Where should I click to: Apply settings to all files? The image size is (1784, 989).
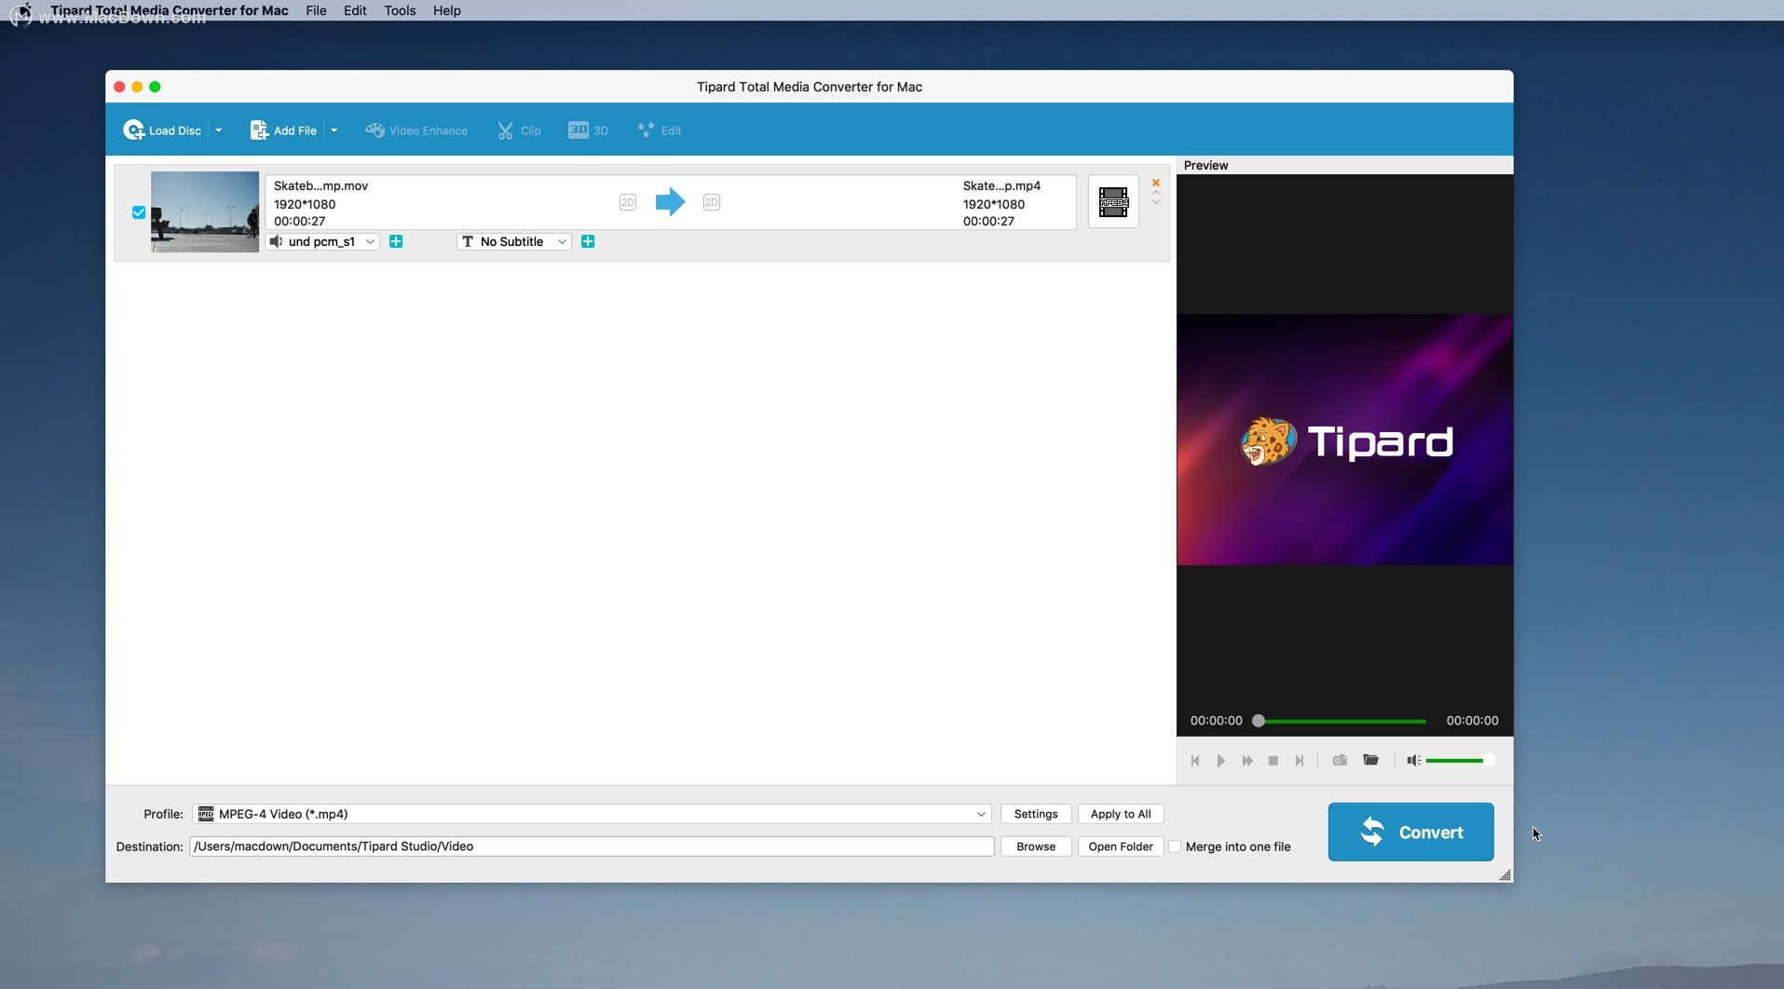1120,813
